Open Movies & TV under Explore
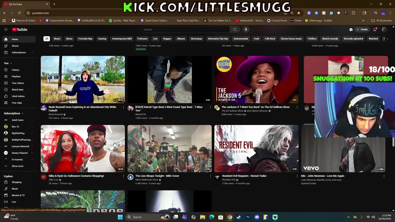This screenshot has height=222, width=395. pos(18,195)
